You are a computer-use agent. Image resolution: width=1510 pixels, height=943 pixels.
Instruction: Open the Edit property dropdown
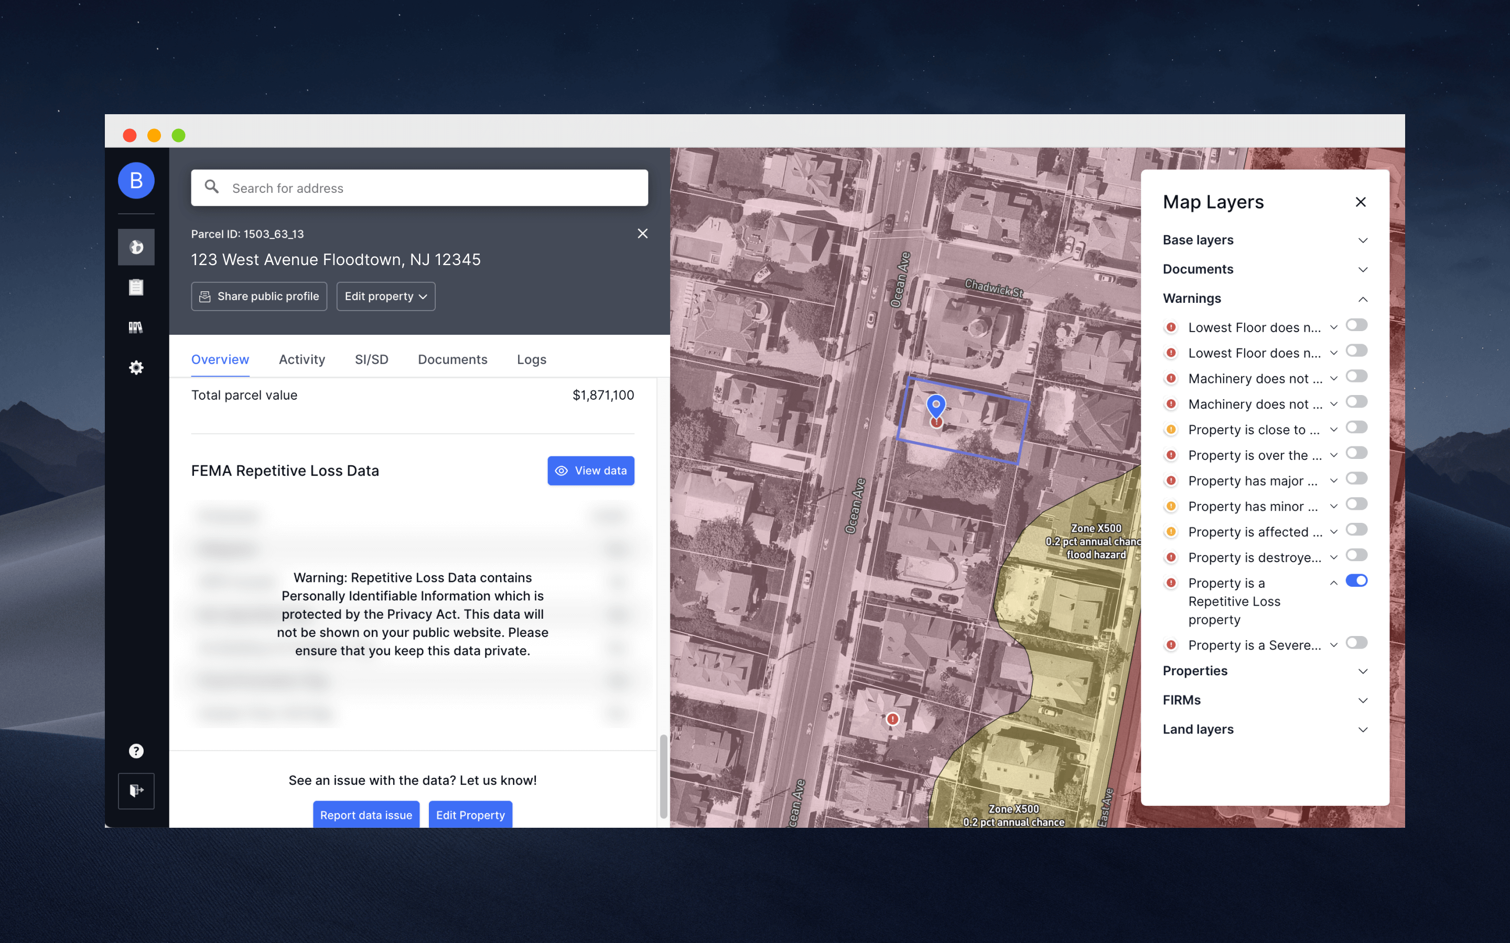tap(385, 296)
